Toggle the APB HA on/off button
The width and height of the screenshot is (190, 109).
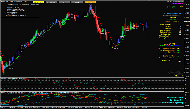click(38, 2)
